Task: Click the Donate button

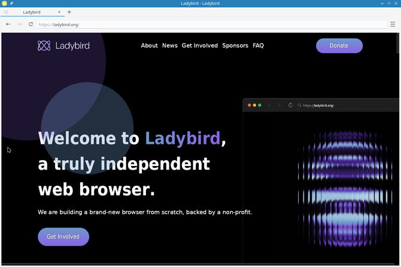Action: point(339,45)
